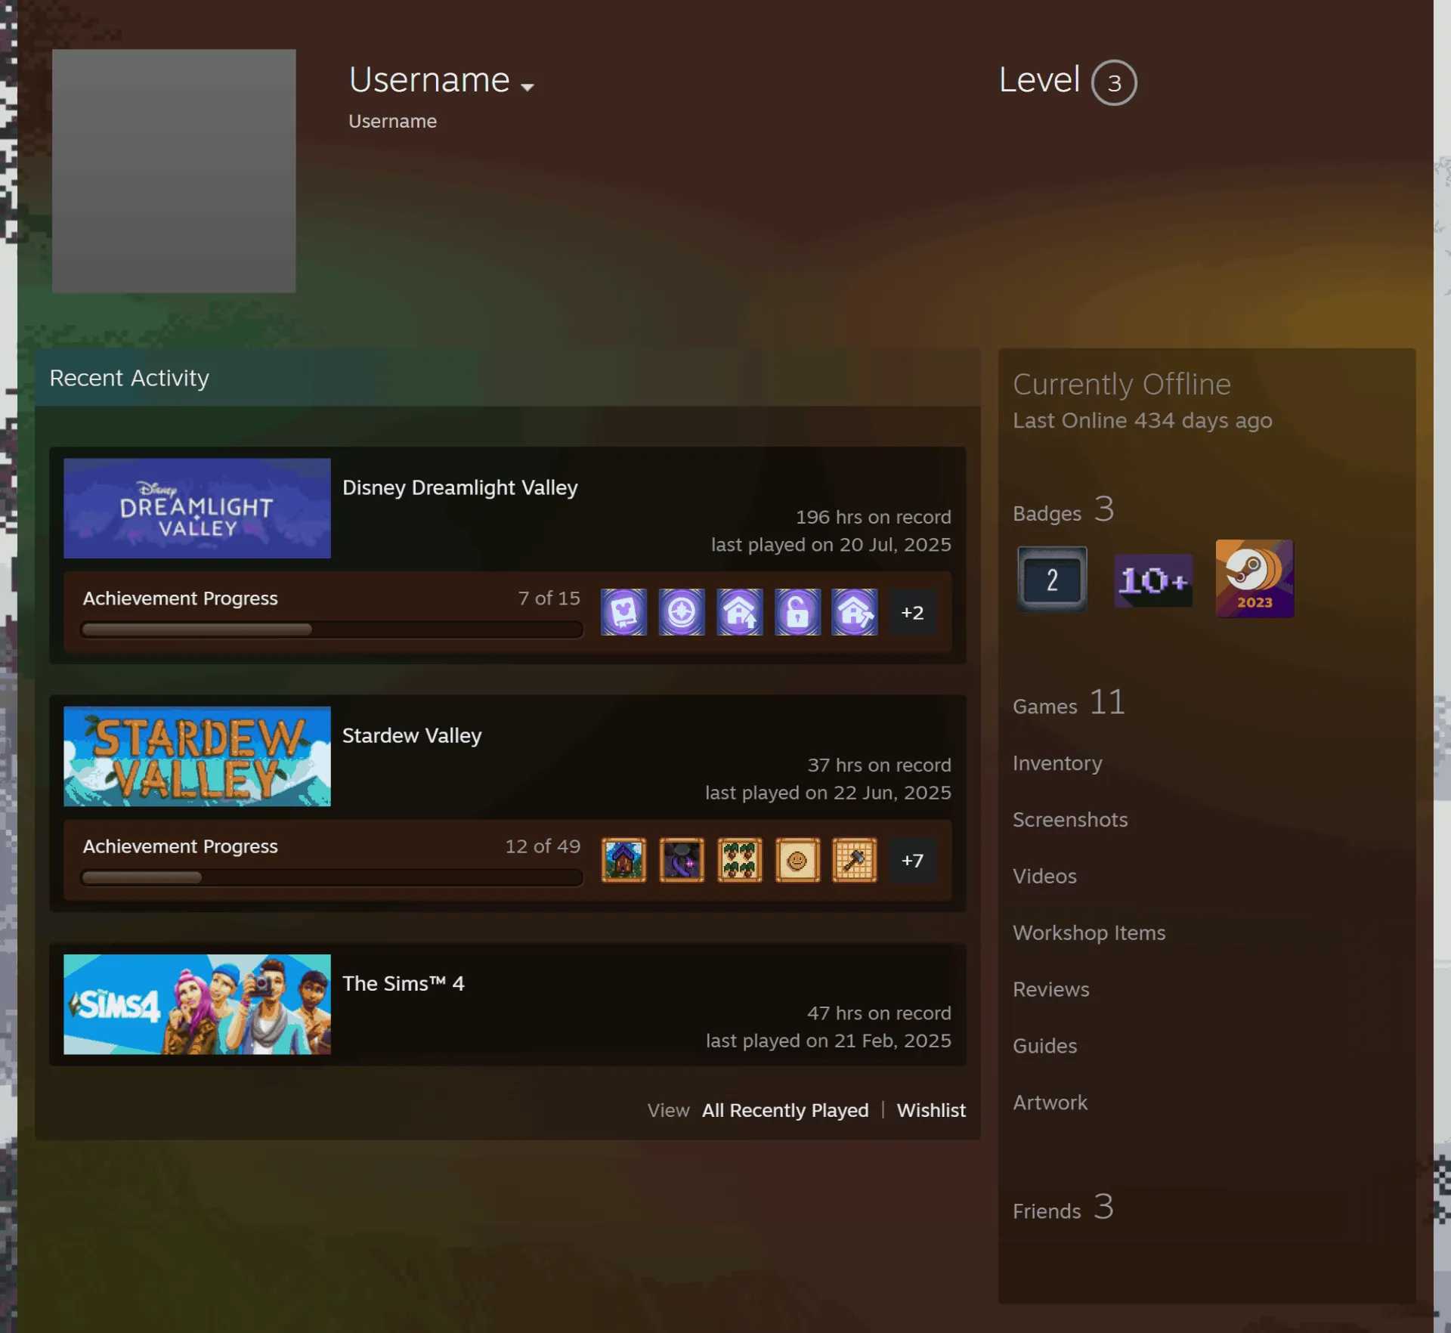This screenshot has height=1333, width=1451.
Task: Click The Sims™ 4 title link
Action: click(x=403, y=983)
